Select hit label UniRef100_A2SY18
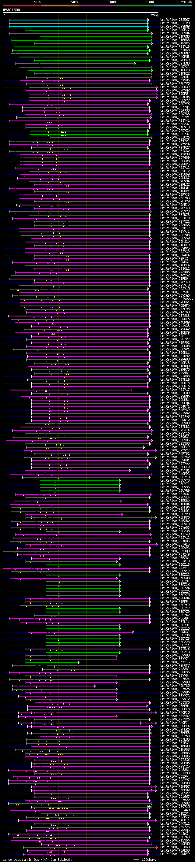 pos(175,46)
